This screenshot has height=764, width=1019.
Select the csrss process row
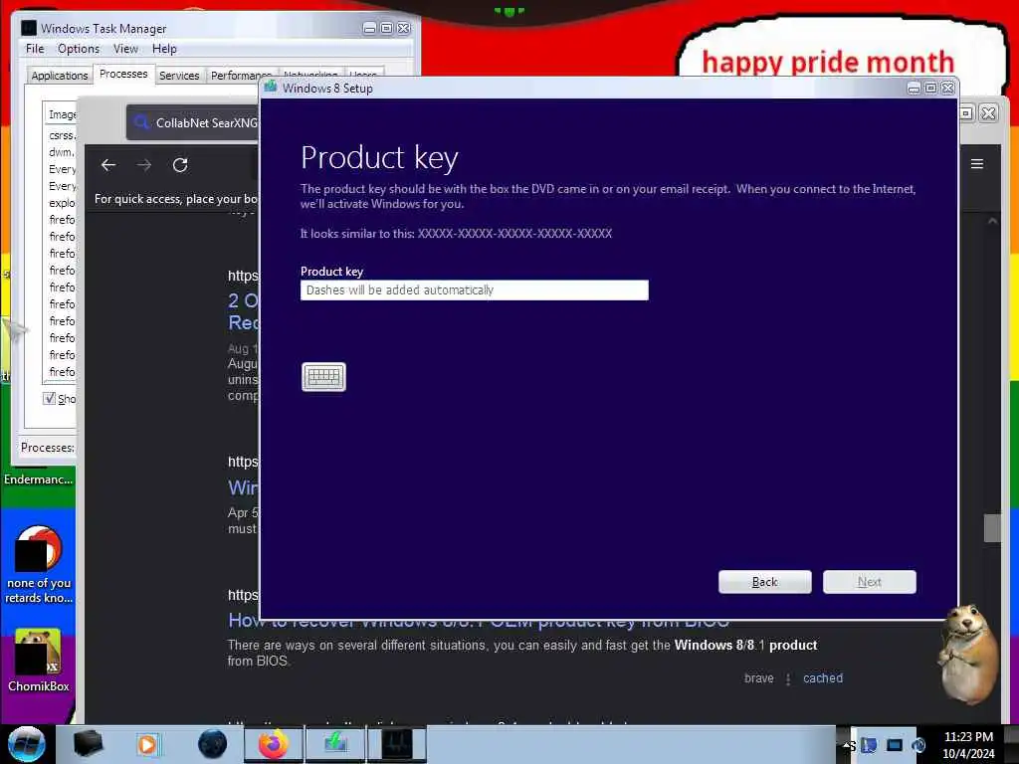click(x=62, y=135)
